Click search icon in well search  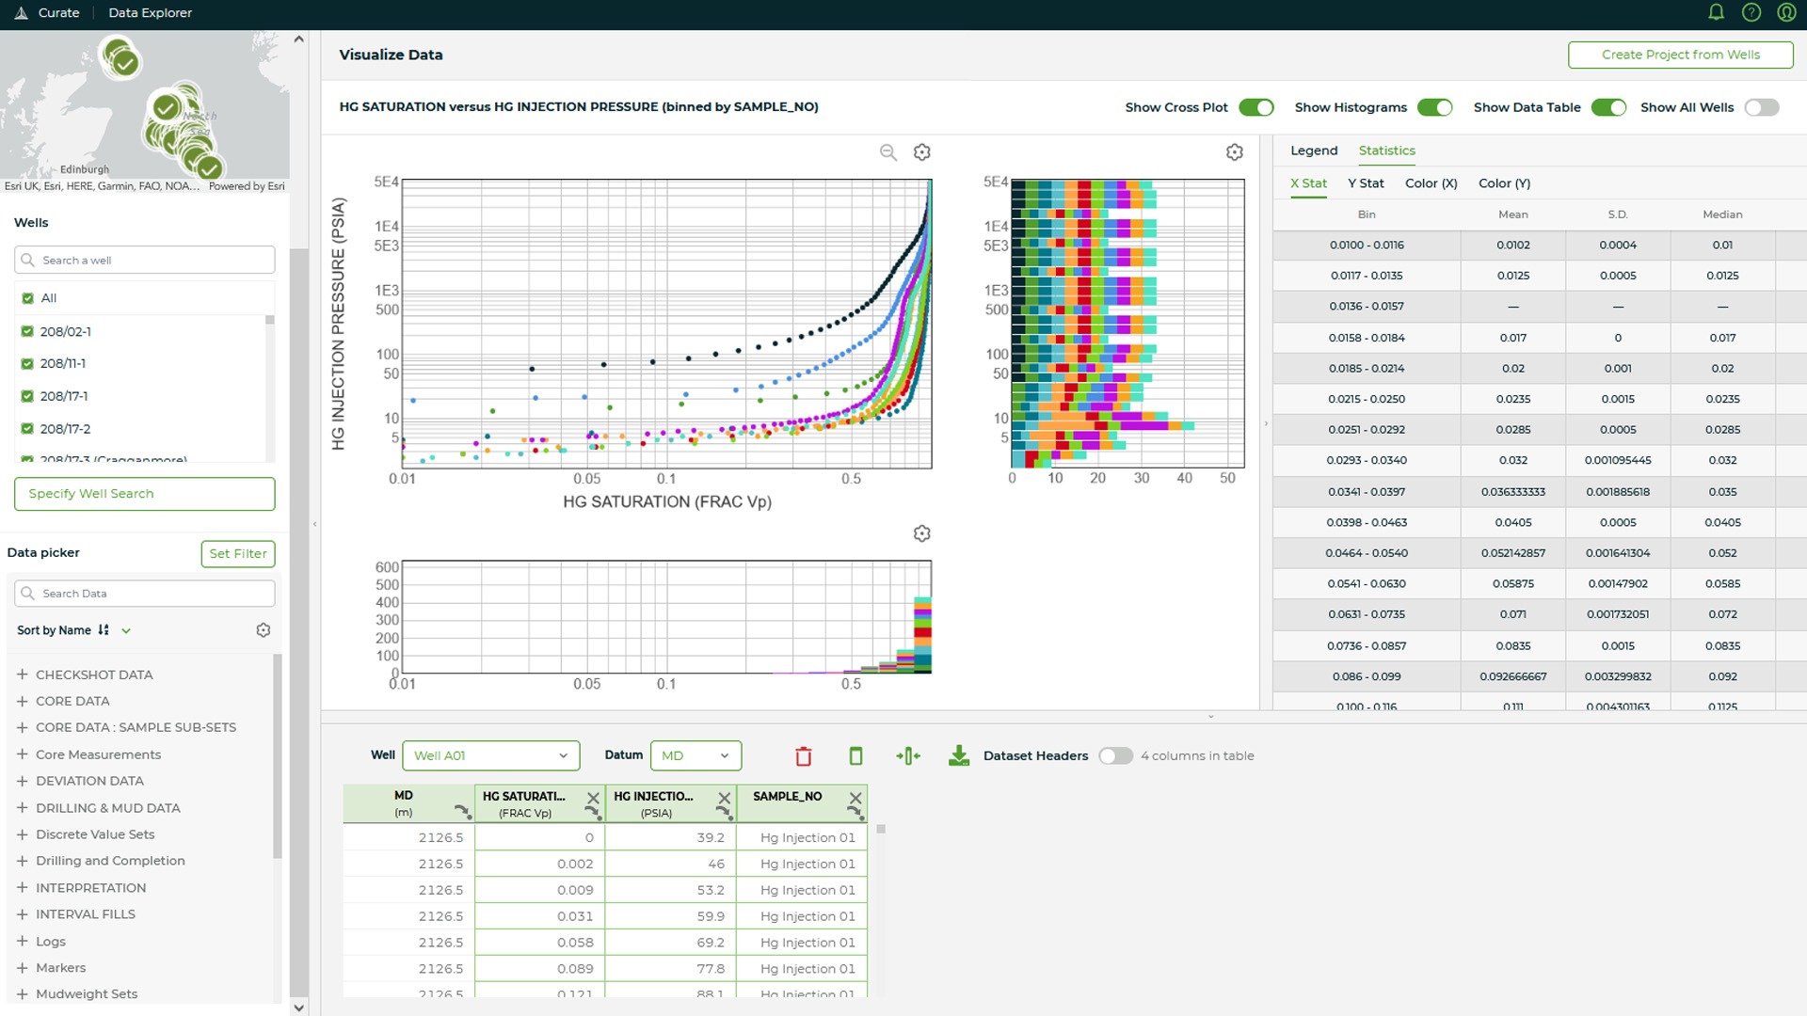coord(28,261)
